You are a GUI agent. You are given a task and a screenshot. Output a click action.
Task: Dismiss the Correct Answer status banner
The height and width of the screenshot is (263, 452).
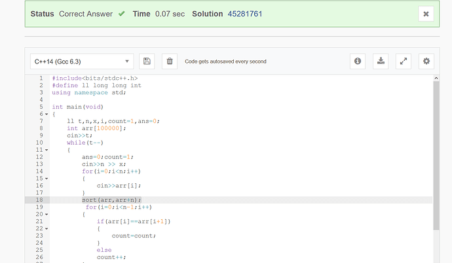tap(426, 14)
